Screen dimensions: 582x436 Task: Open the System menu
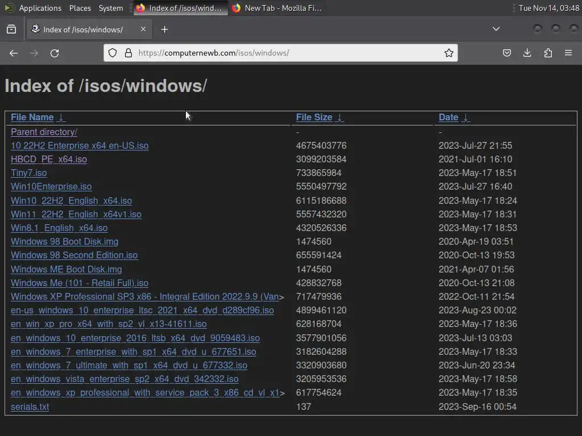[111, 8]
